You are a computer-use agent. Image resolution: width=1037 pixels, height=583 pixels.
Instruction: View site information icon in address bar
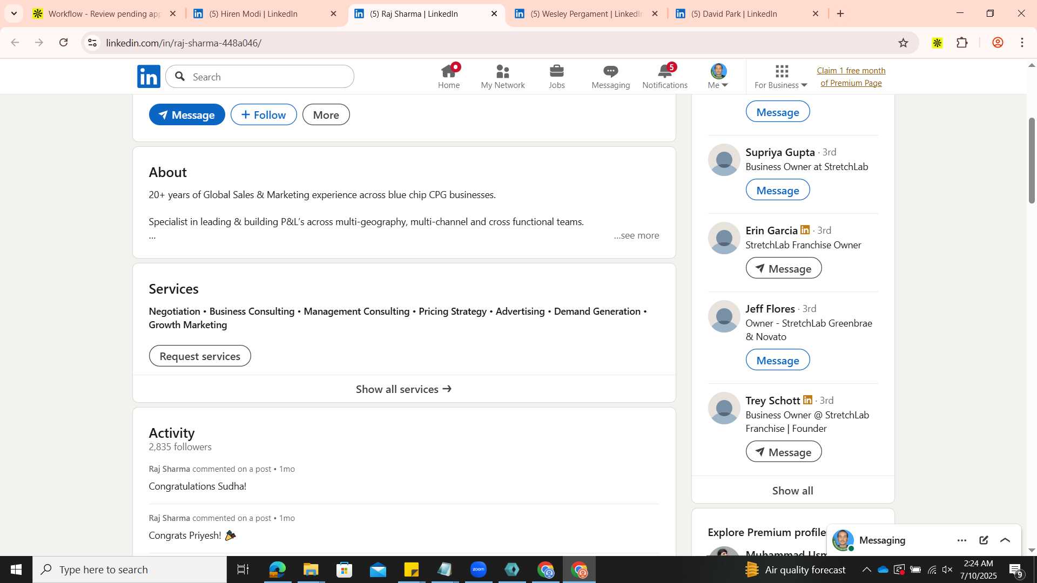[92, 43]
